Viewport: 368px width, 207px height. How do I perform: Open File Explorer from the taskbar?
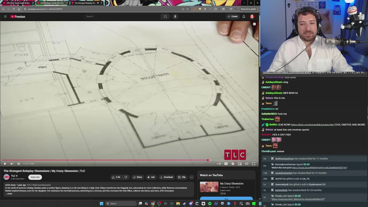(178, 204)
